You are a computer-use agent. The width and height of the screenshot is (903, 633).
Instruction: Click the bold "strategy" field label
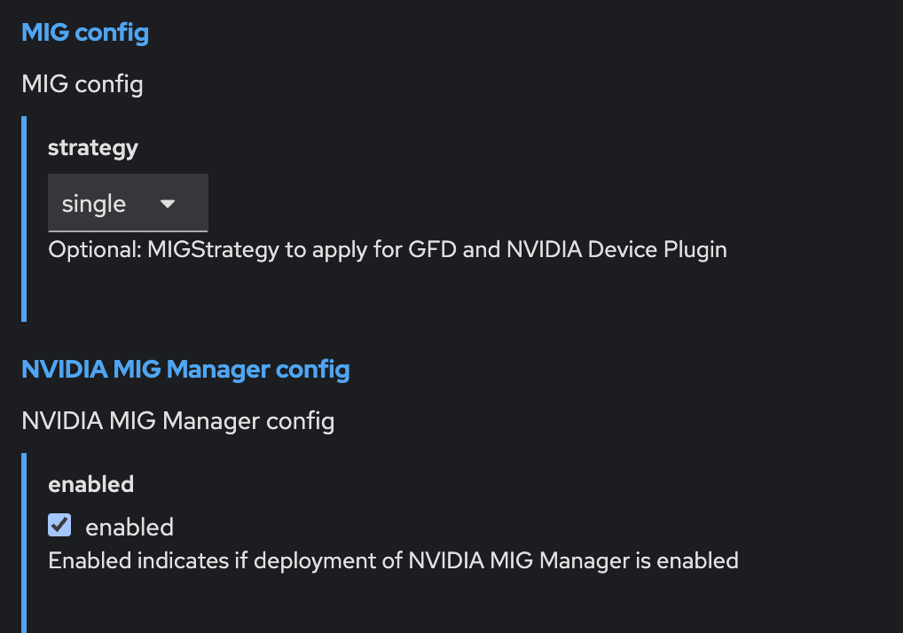point(93,147)
